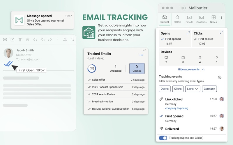This screenshot has width=233, height=145.
Task: Click the desktop device icon
Action: (166, 57)
